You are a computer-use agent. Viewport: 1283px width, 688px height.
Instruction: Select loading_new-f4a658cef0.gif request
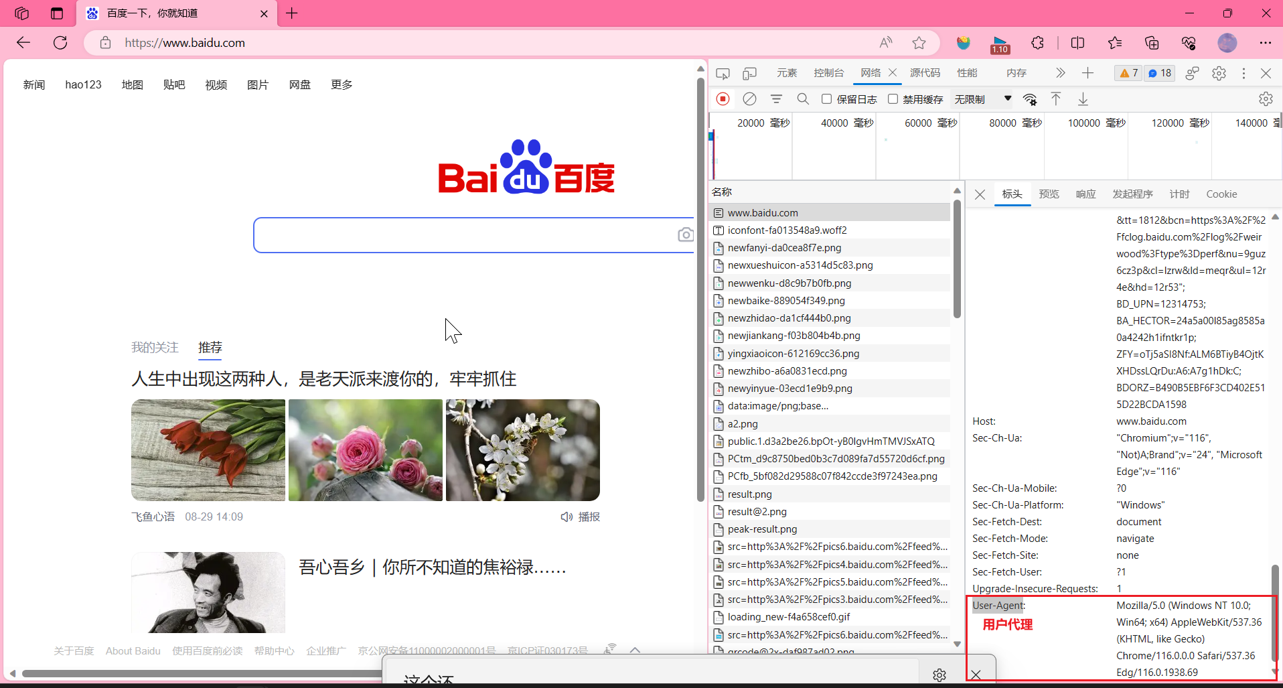[x=830, y=616]
